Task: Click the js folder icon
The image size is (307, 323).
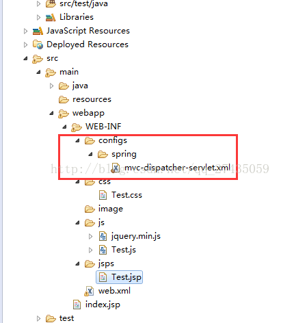Action: click(90, 222)
